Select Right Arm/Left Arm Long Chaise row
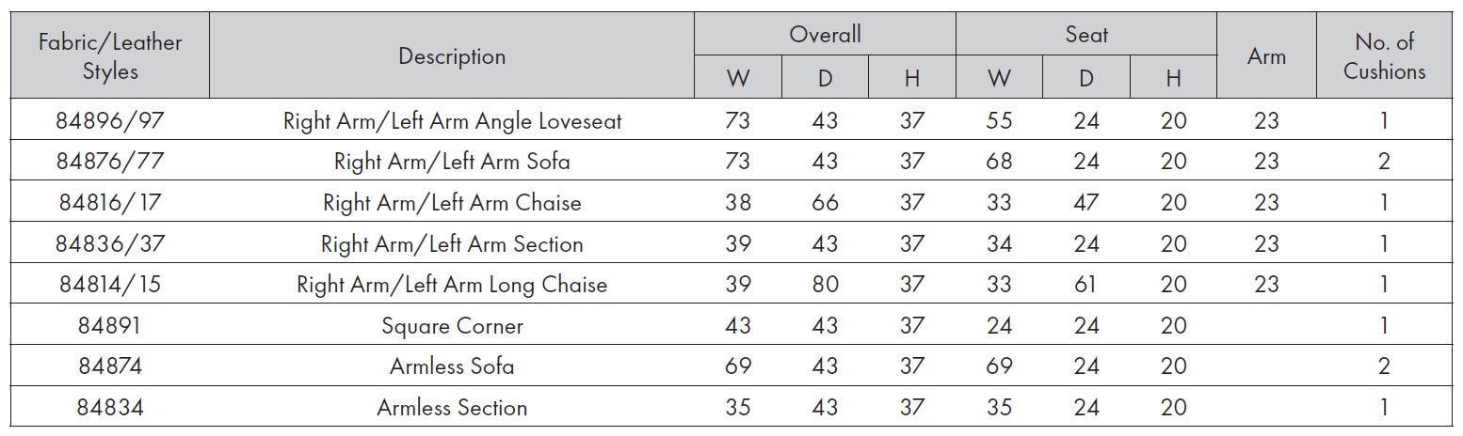Screen dimensions: 1463x436 point(731,285)
